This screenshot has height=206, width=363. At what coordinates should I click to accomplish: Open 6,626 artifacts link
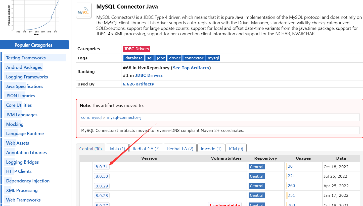tap(138, 84)
